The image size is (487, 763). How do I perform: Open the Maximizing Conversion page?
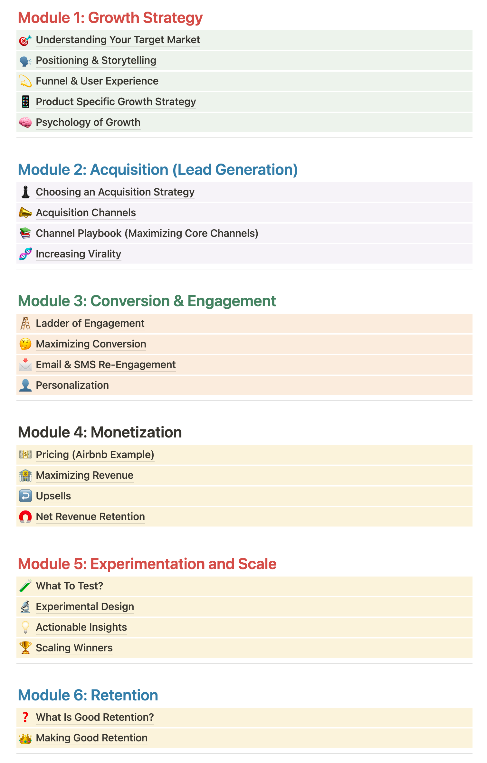point(91,344)
